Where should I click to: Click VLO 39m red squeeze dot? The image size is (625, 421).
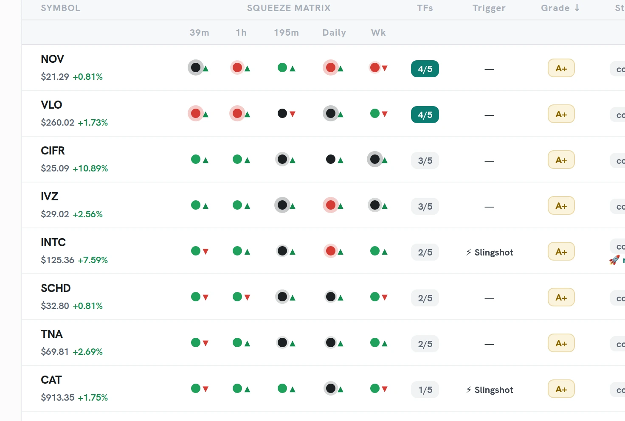coord(196,113)
